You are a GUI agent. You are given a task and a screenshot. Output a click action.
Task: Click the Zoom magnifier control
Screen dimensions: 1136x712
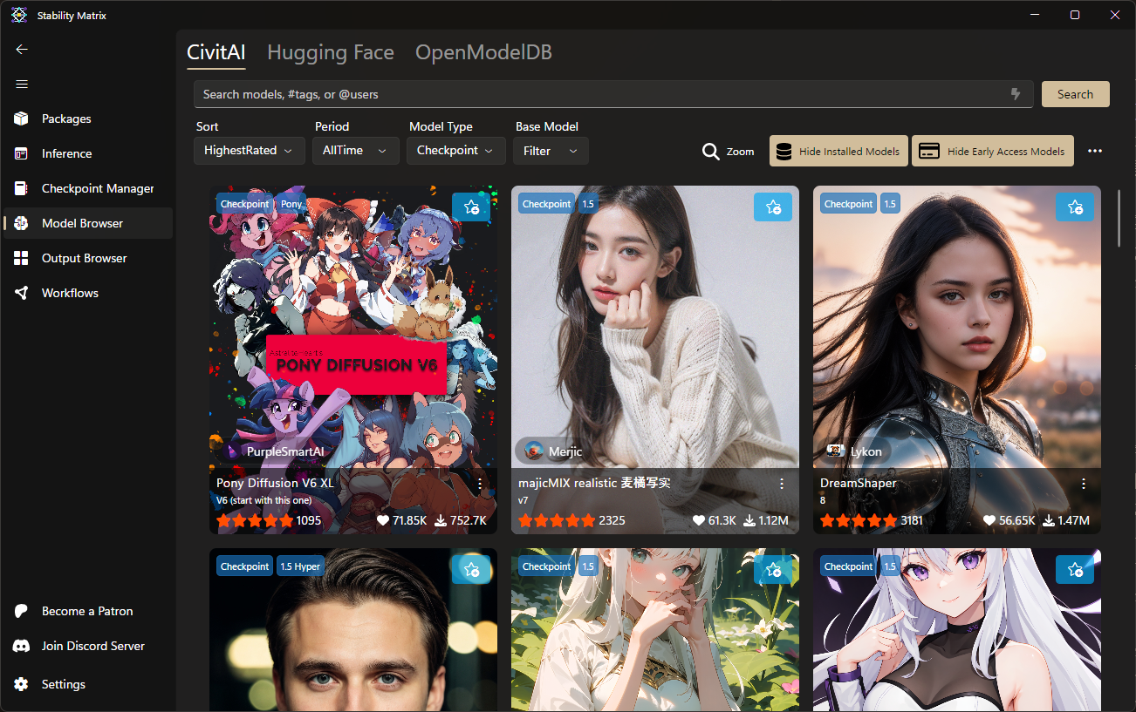(728, 152)
